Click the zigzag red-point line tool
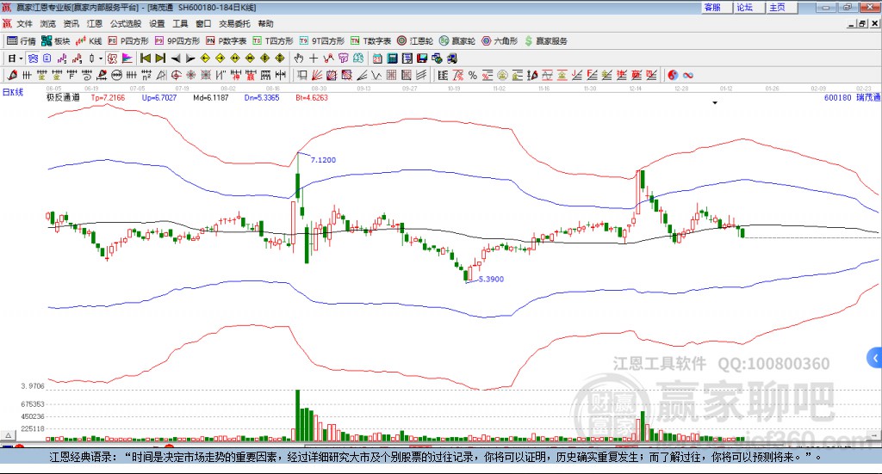This screenshot has height=474, width=882. pyautogui.click(x=328, y=58)
